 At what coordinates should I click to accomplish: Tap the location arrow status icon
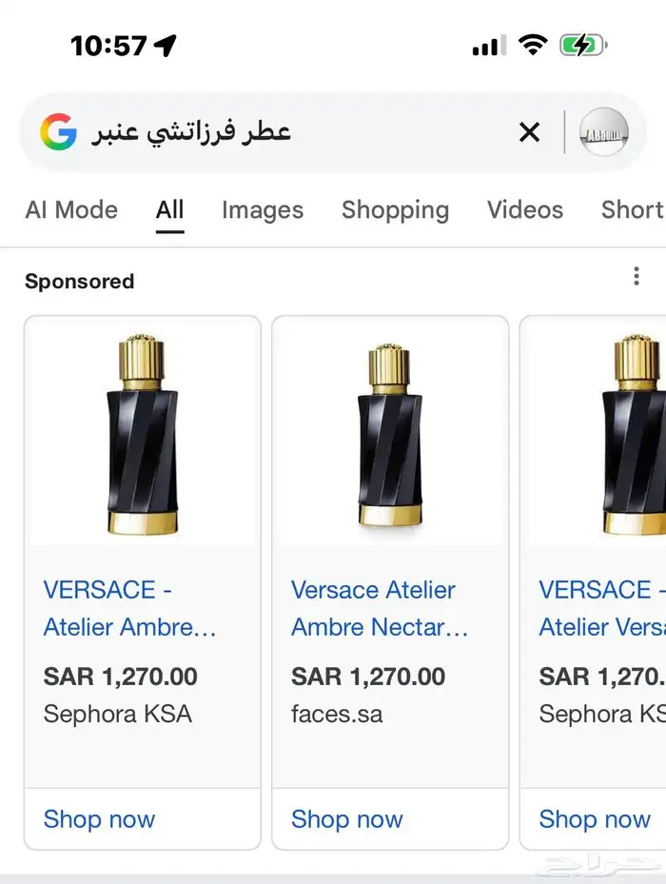[x=166, y=45]
